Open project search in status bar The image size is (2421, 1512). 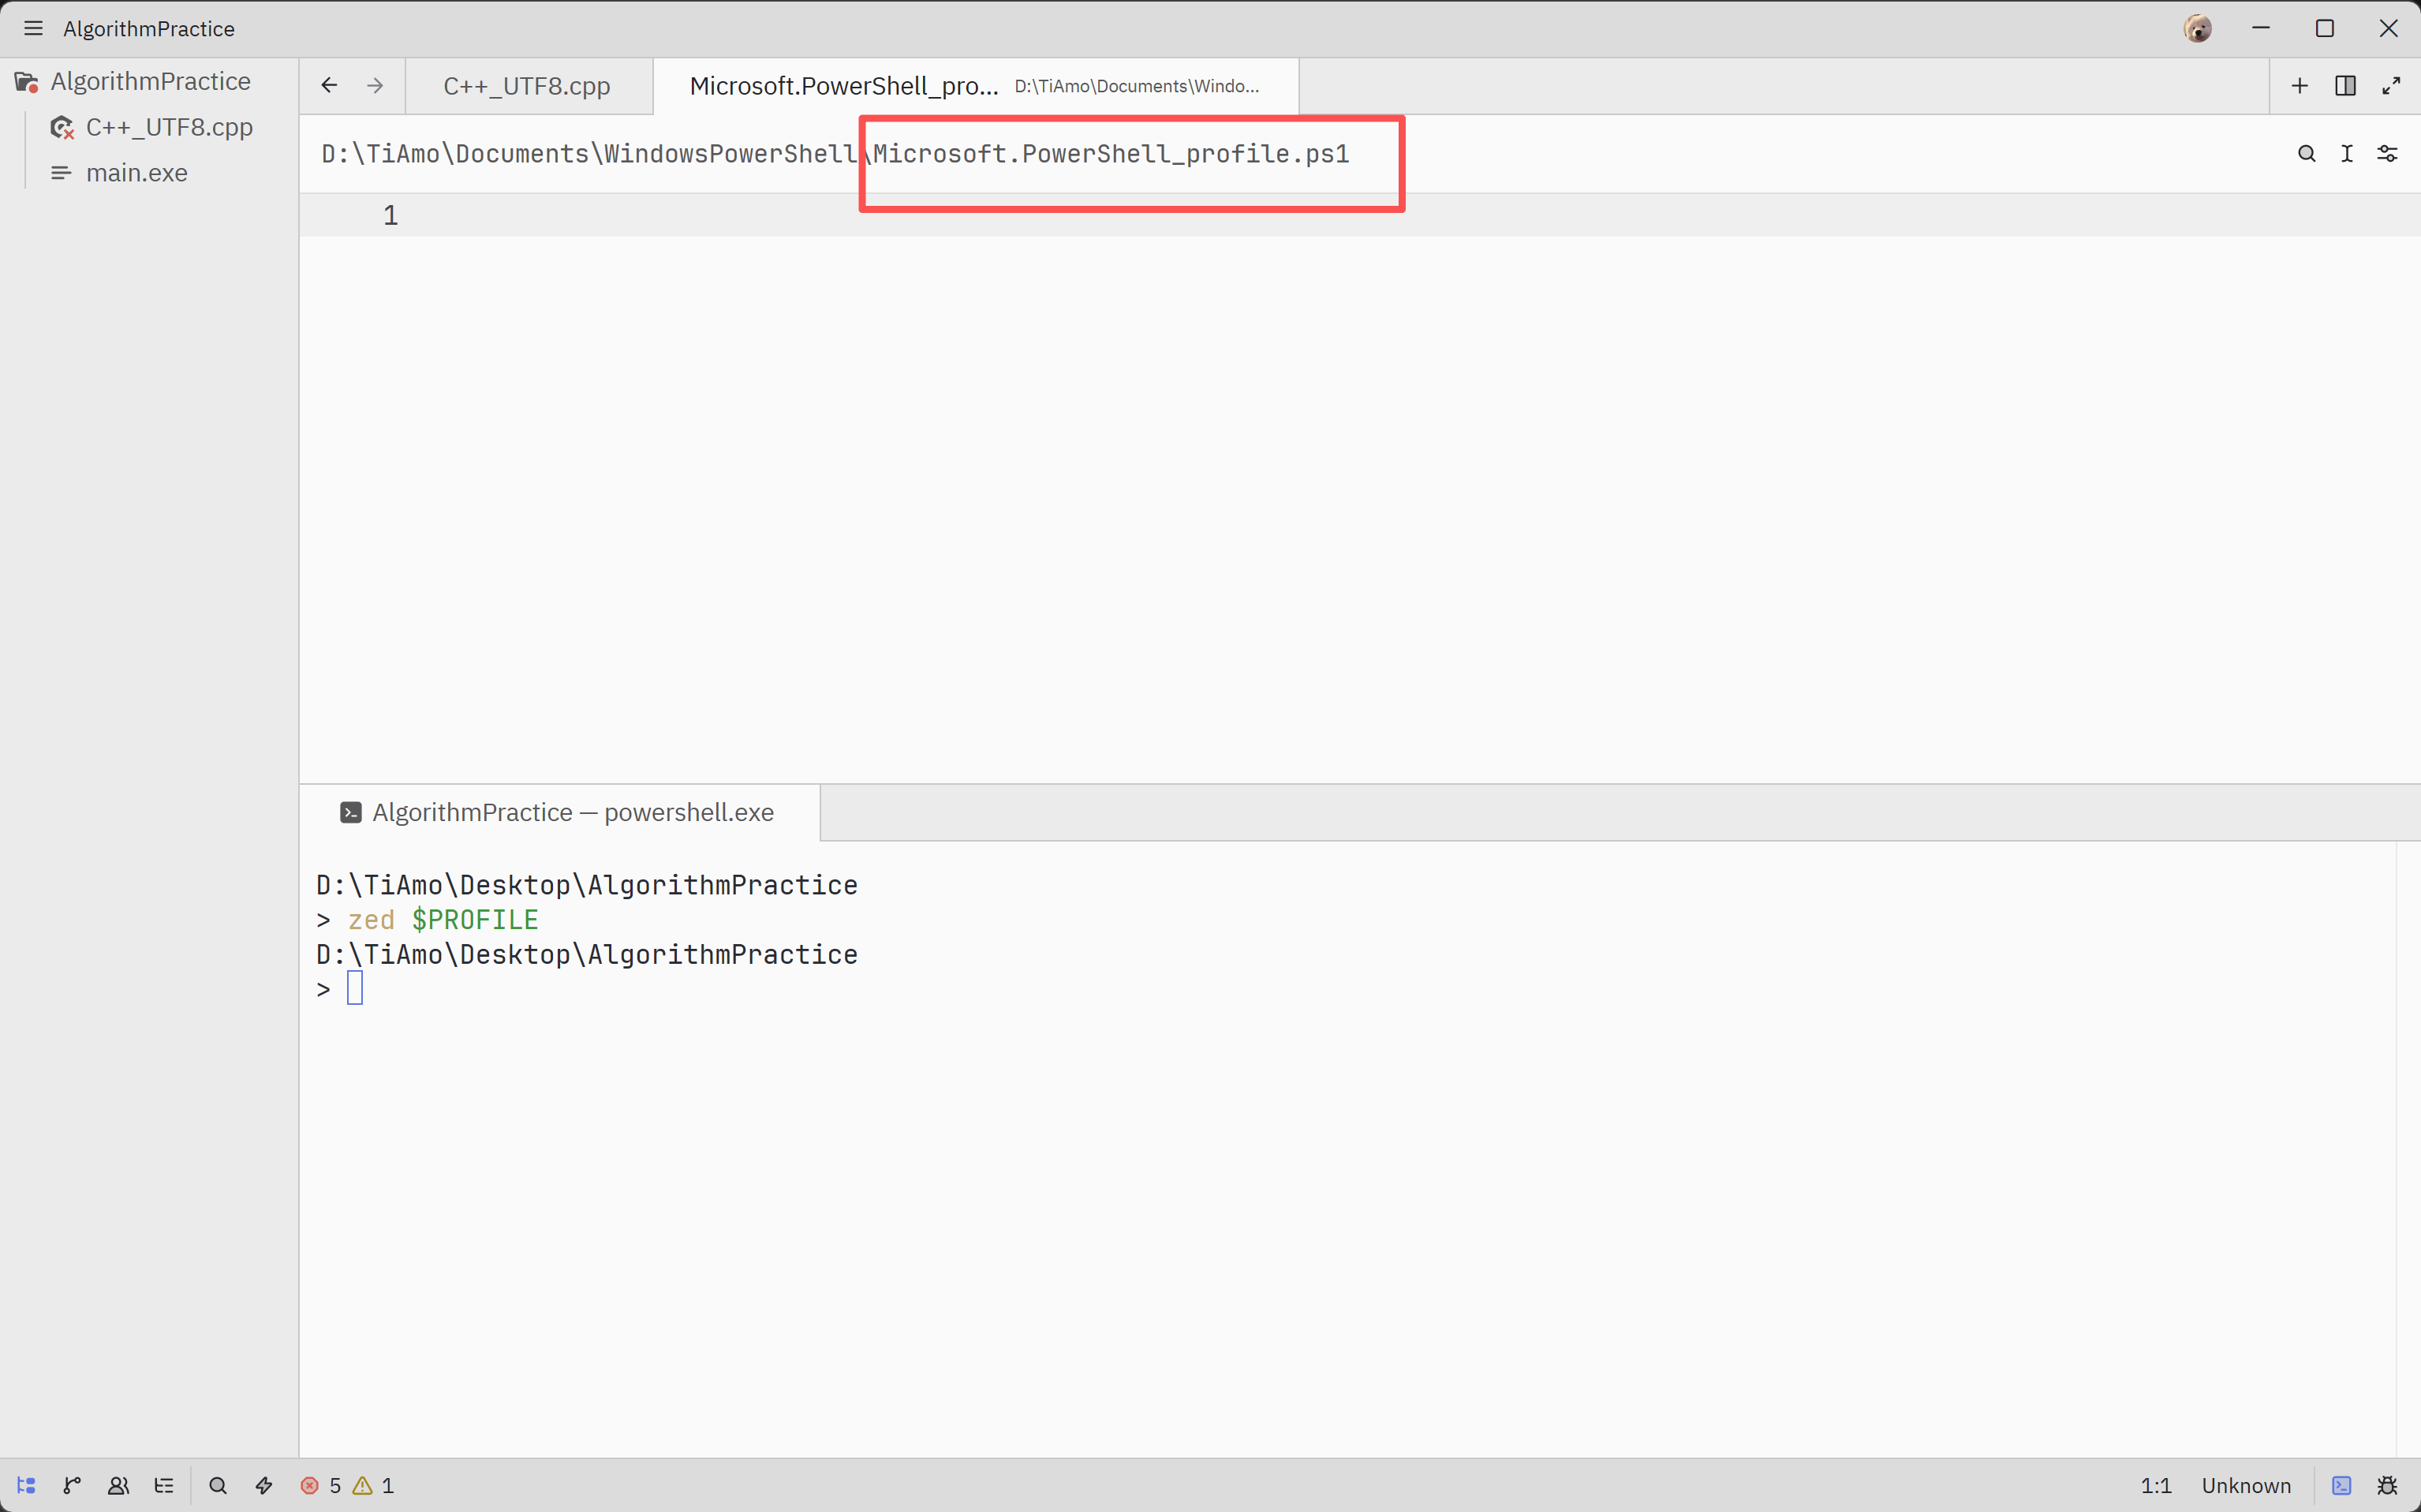pos(218,1485)
